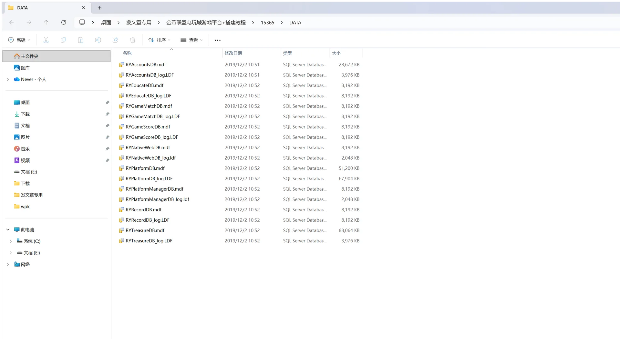Expand the 系统 (C:) drive node
The image size is (620, 339).
coord(11,241)
